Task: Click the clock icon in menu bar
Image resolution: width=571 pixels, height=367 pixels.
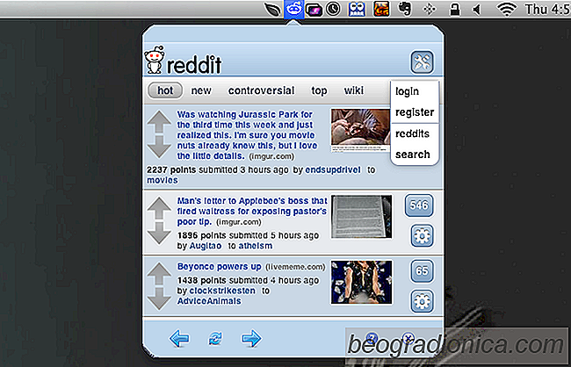Action: click(333, 10)
